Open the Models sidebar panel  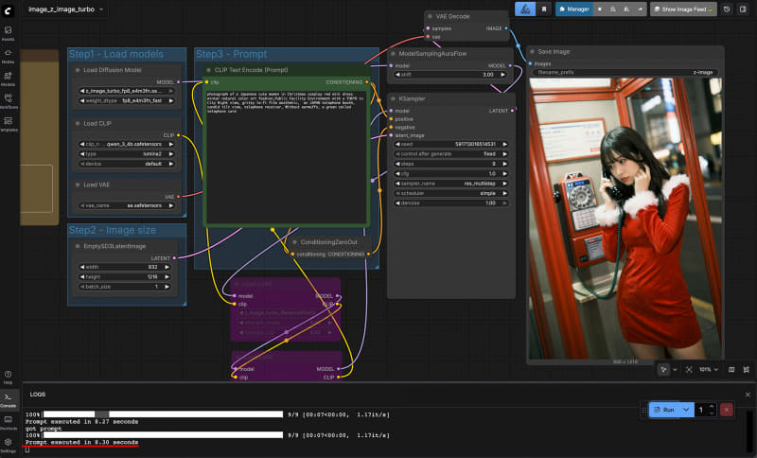pos(9,79)
